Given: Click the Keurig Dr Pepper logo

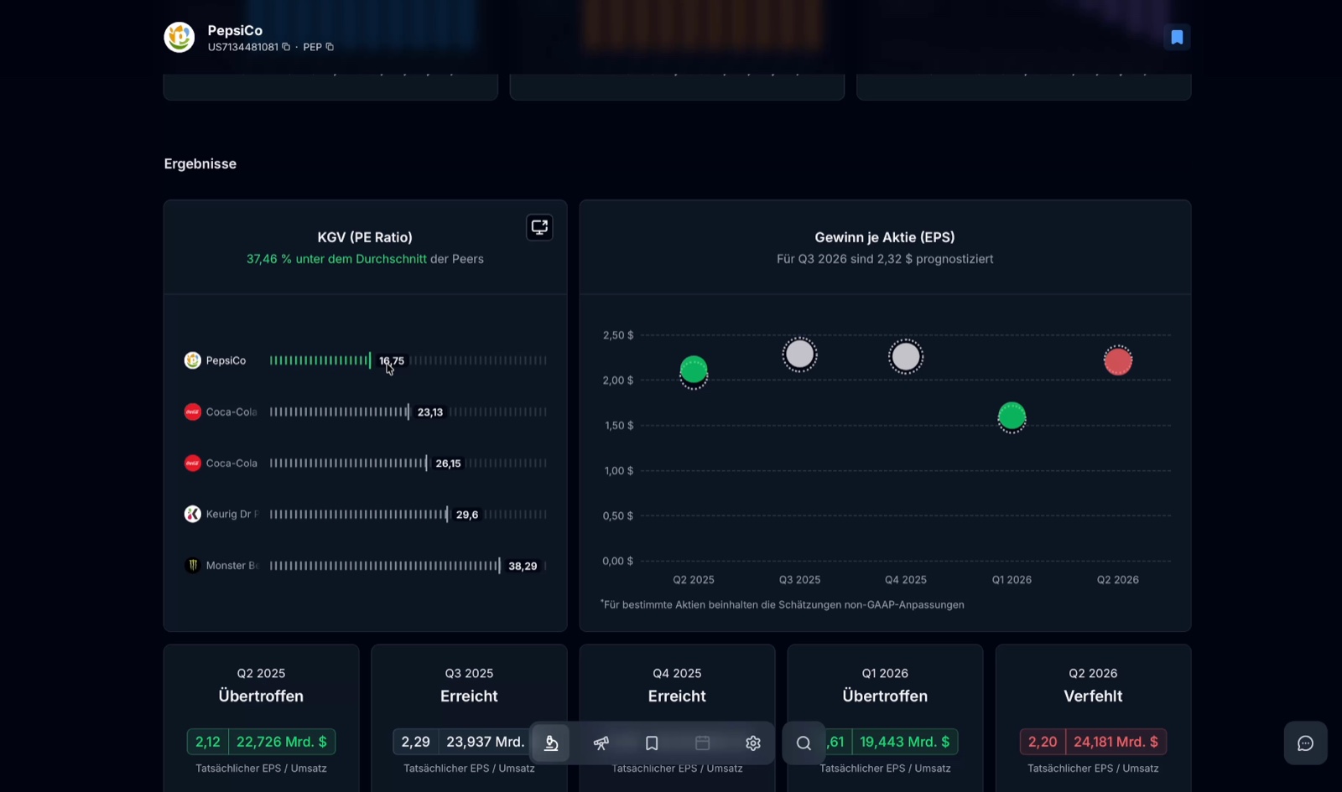Looking at the screenshot, I should 193,515.
